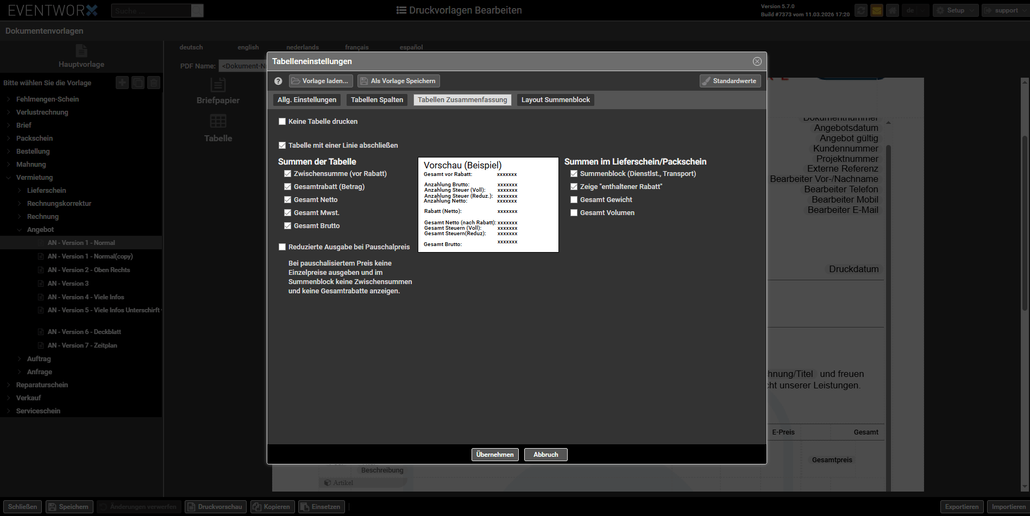Open the Tabelle table icon
Screen dimensions: 1030x516
(x=218, y=127)
